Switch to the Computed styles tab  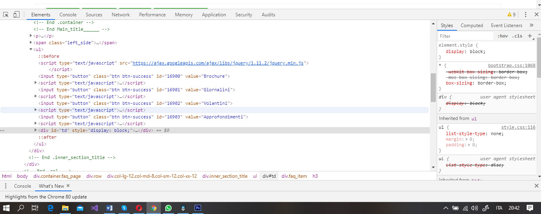(472, 25)
